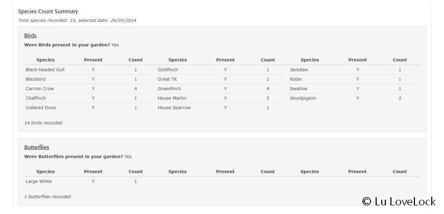This screenshot has width=444, height=214.
Task: Click the House Sparrow species name
Action: coord(174,108)
